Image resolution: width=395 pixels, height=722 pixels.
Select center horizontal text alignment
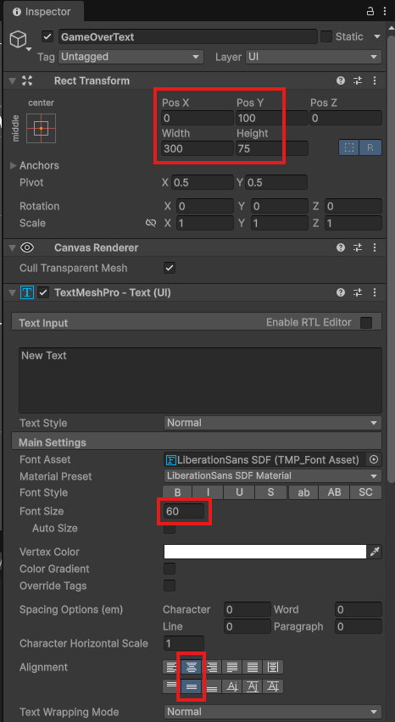tap(192, 667)
